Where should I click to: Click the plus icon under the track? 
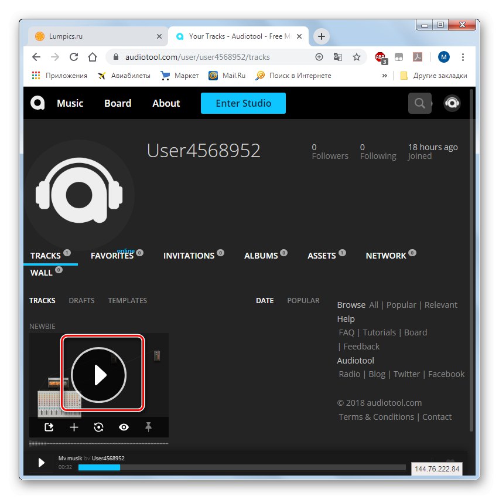(x=74, y=427)
